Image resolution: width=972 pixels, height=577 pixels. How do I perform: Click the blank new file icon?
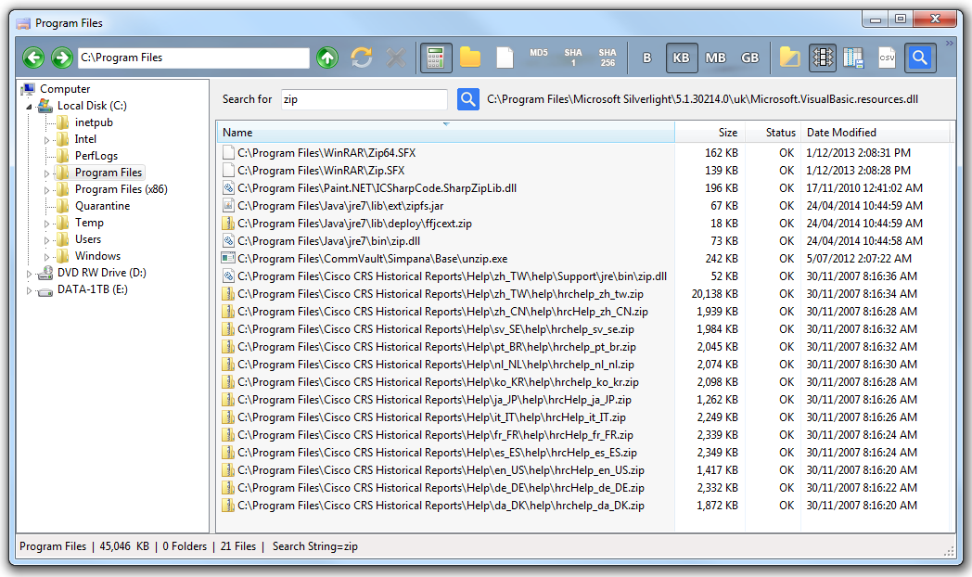click(504, 57)
